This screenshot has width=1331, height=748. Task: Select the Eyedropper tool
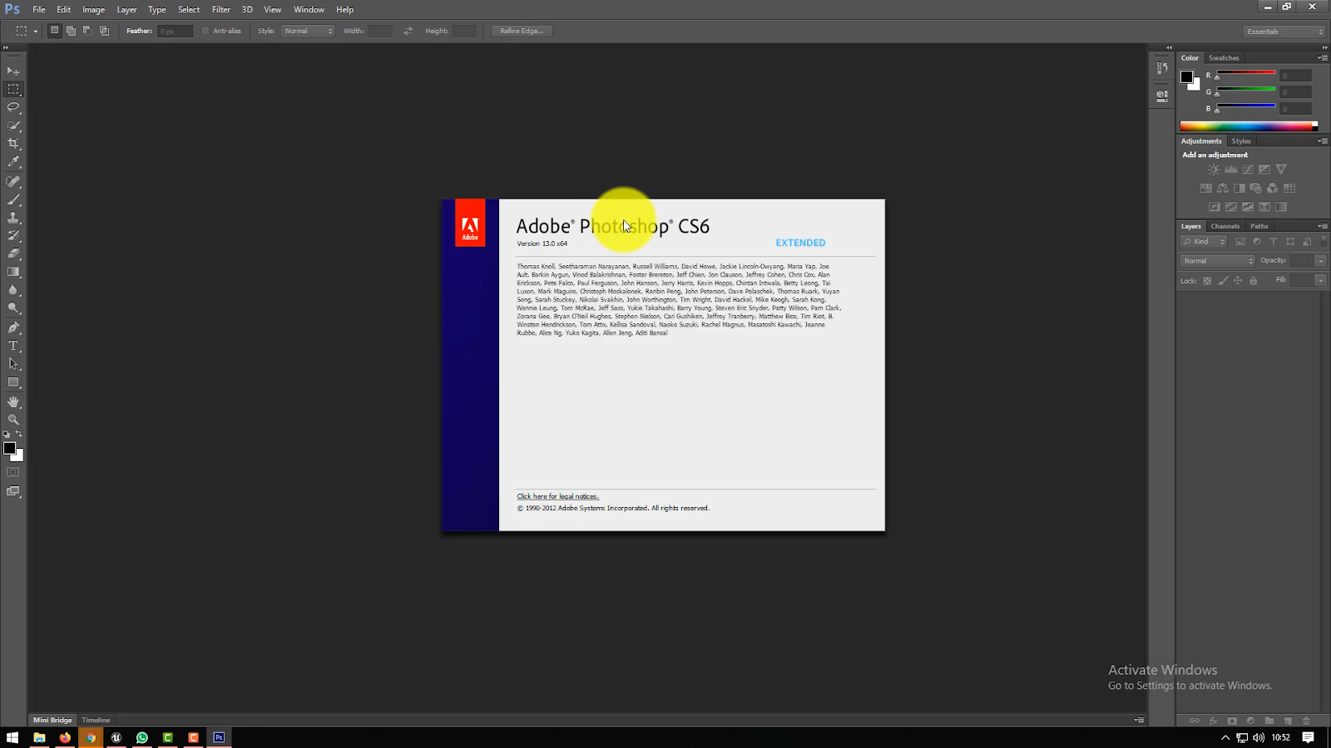pyautogui.click(x=13, y=162)
